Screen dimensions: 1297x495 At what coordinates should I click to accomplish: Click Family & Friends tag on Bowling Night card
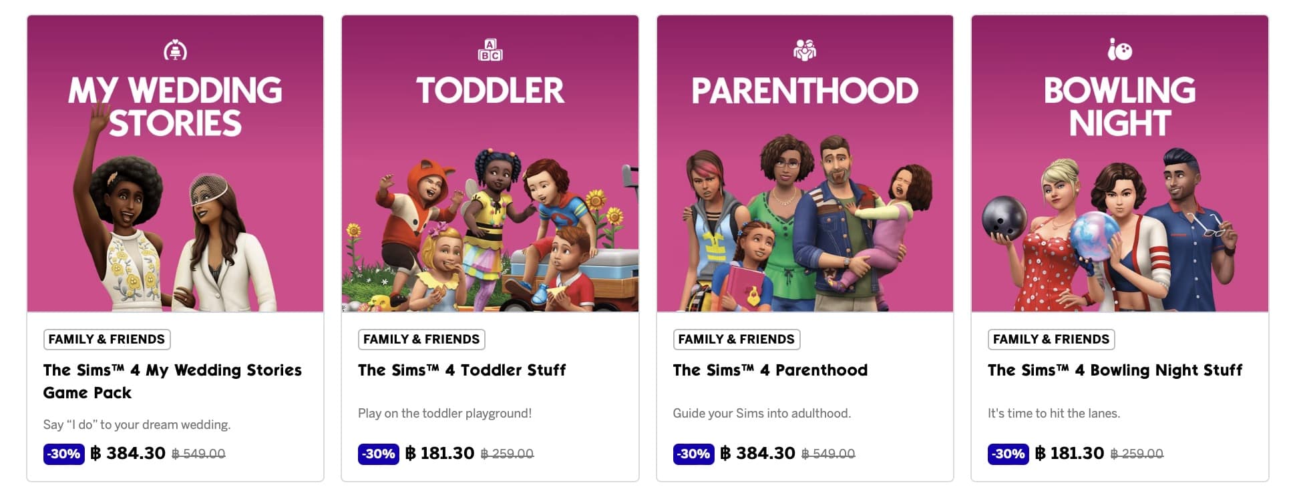pos(1051,340)
